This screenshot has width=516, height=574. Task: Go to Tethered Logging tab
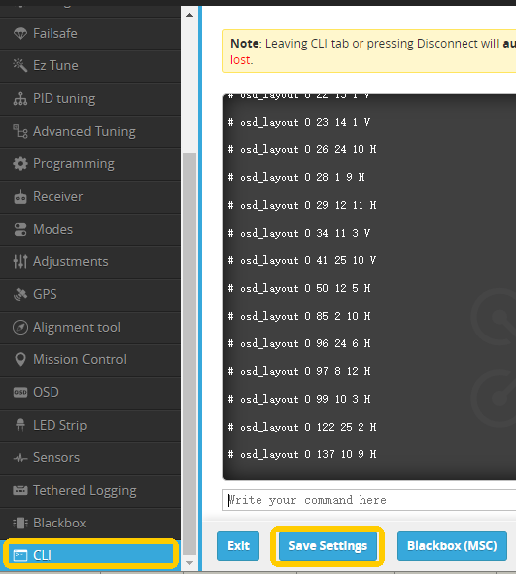click(x=90, y=491)
